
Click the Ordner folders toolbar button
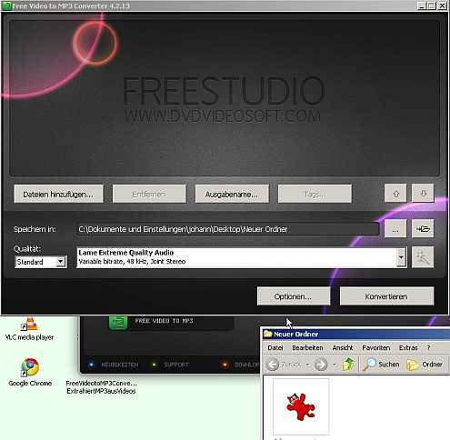point(425,365)
